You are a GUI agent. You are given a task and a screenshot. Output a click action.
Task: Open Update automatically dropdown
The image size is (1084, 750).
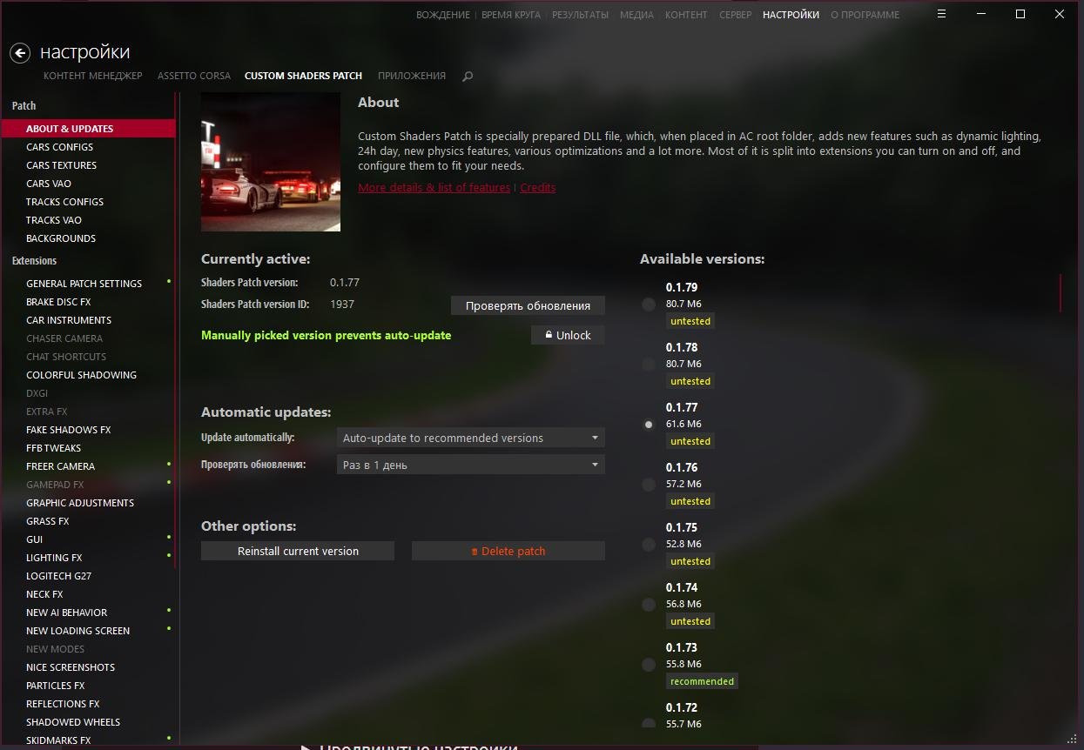click(x=470, y=438)
